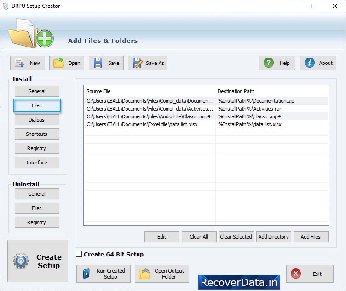Close the DRPU Setup Creator window
The image size is (346, 291).
(x=335, y=6)
